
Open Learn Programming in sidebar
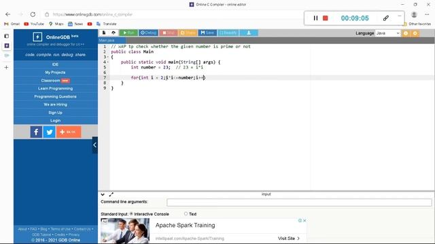55,89
